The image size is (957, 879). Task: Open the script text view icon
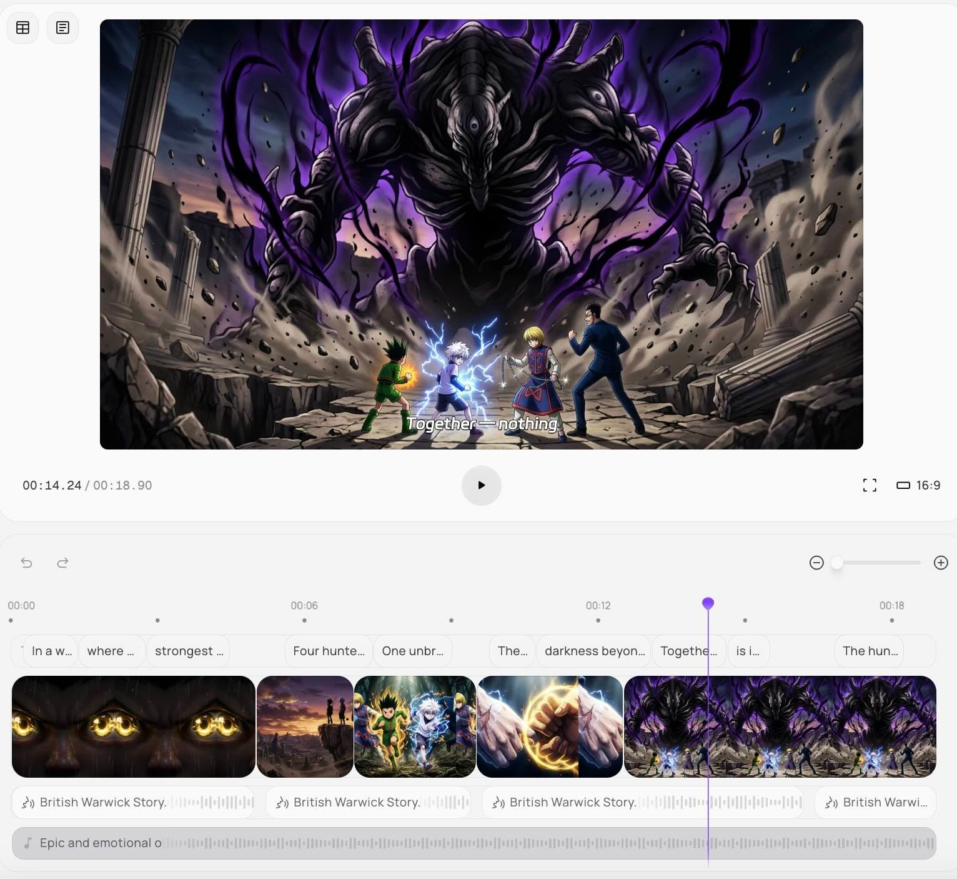(62, 28)
